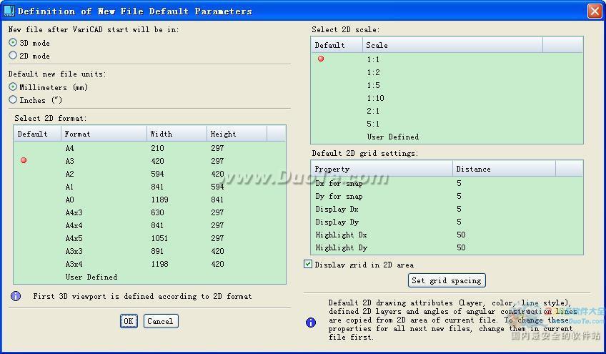606x354 pixels.
Task: Click the Cancel button
Action: coord(161,321)
